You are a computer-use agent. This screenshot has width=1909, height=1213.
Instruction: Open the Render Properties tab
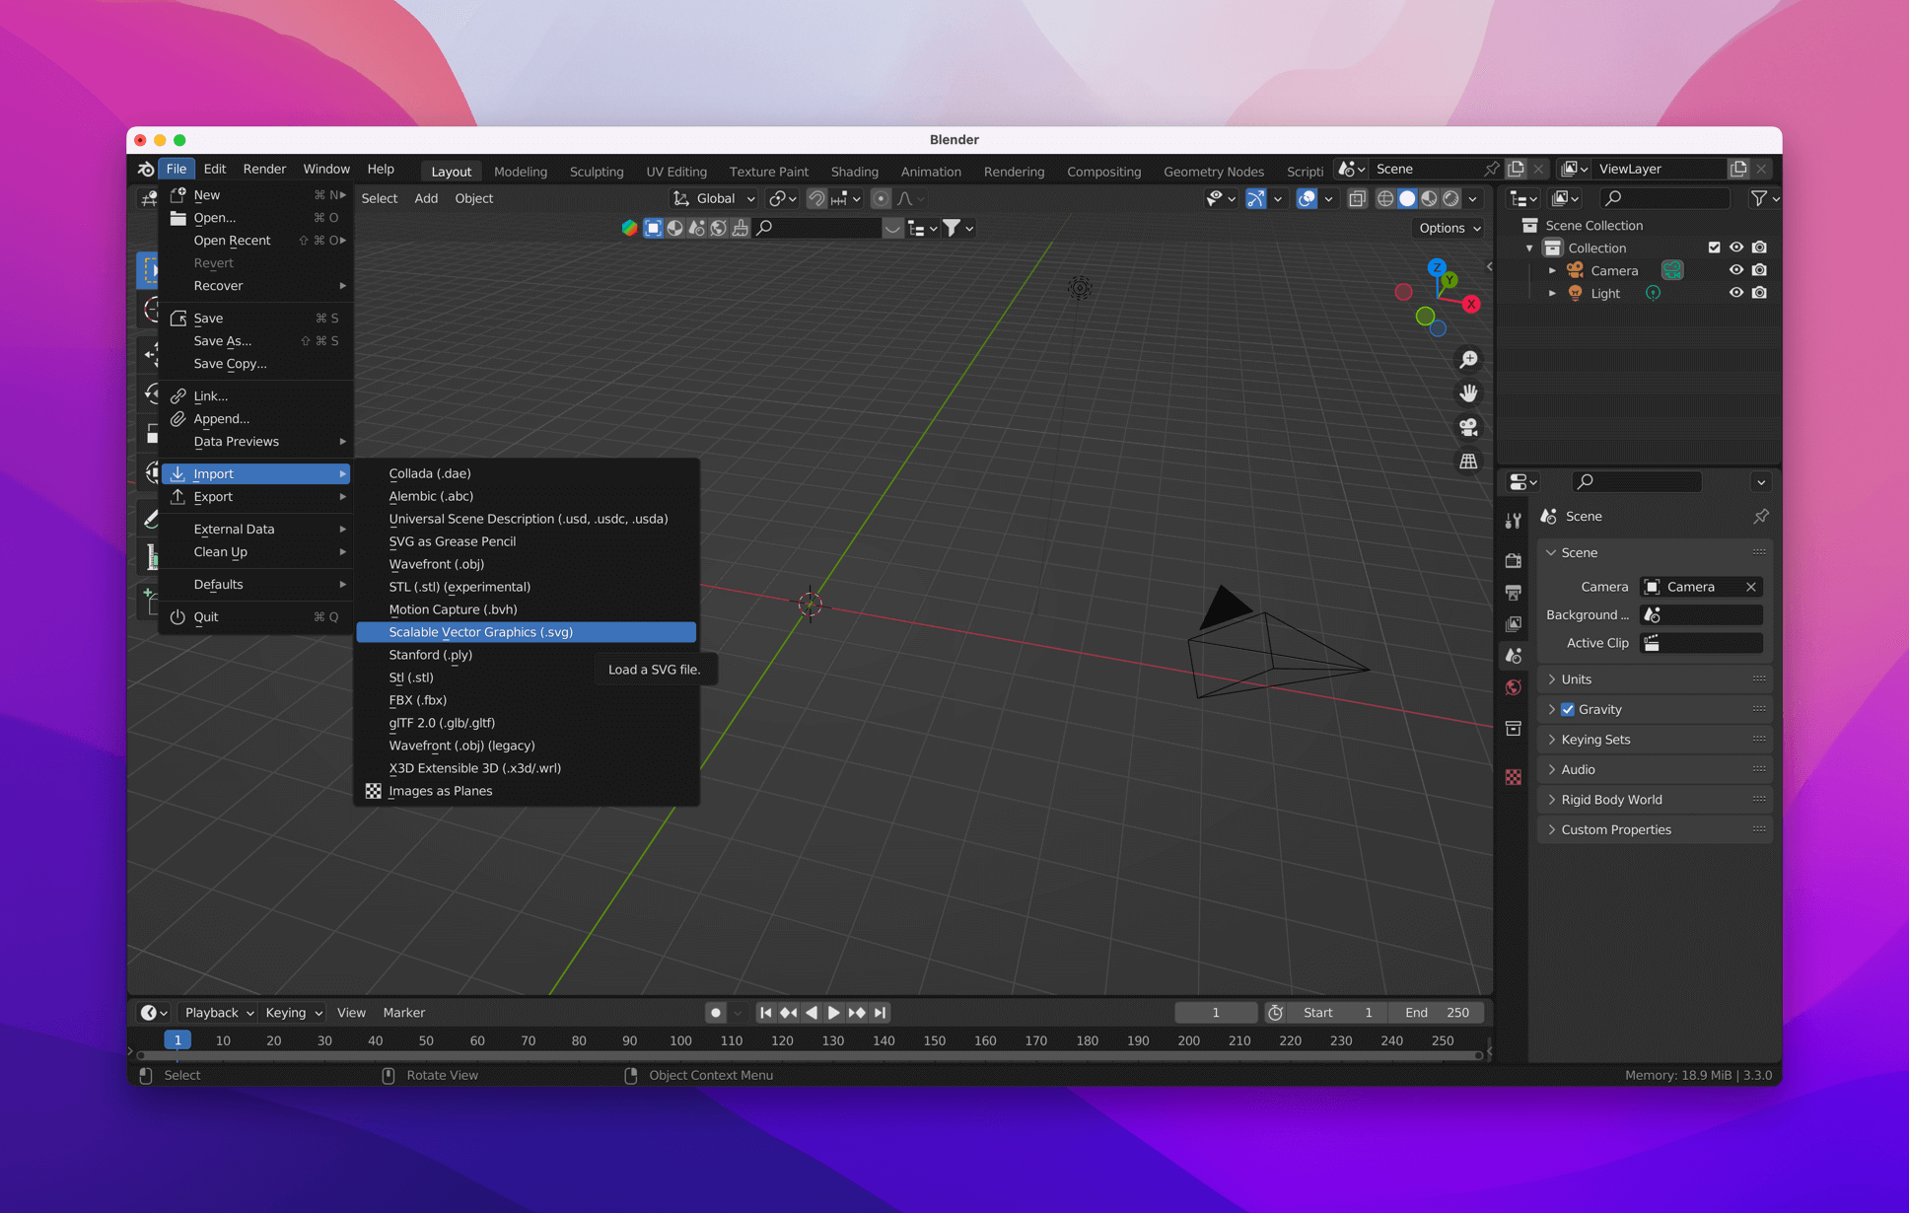click(1516, 560)
